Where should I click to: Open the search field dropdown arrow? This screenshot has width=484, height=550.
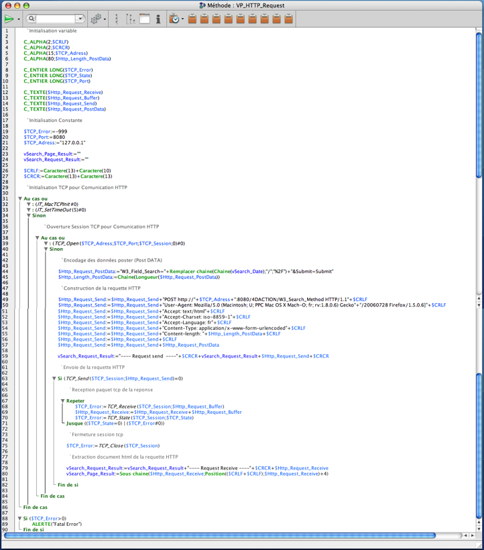pos(80,19)
